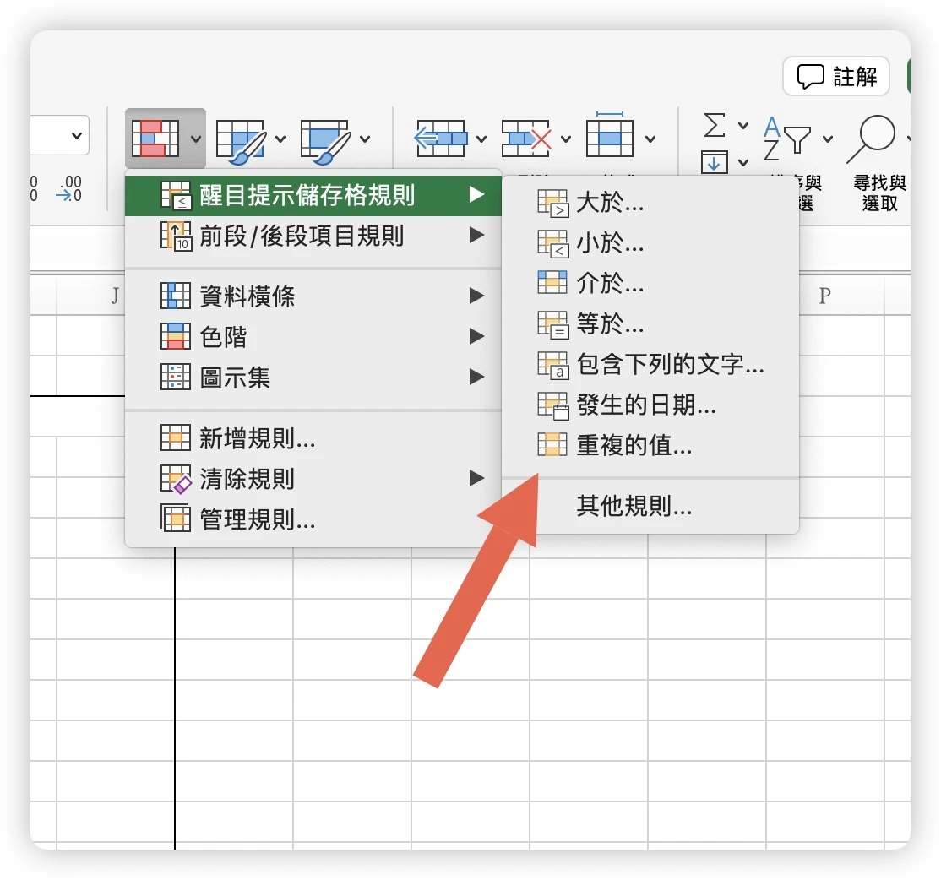
Task: Select the 等於... rule
Action: (x=650, y=324)
